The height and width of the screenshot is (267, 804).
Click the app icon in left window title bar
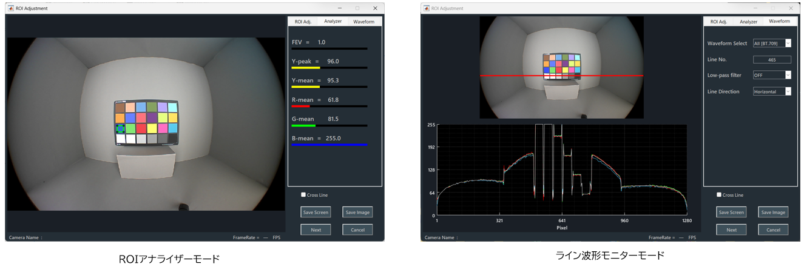pos(11,8)
